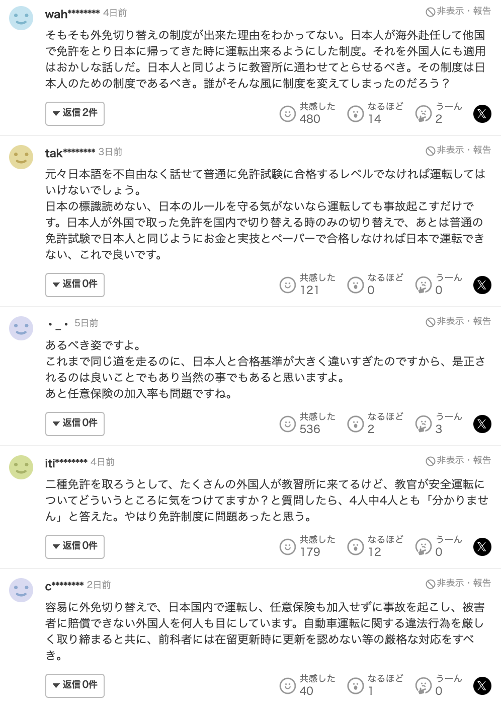Expand 返信0件 under iti's comment

75,546
